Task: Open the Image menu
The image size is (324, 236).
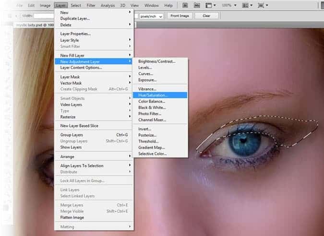Action: click(45, 6)
